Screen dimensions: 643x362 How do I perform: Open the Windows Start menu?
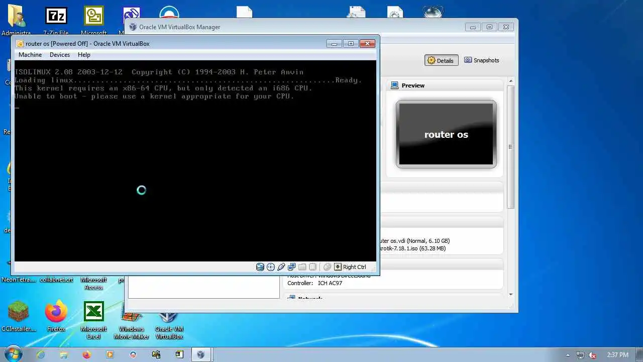click(x=13, y=354)
